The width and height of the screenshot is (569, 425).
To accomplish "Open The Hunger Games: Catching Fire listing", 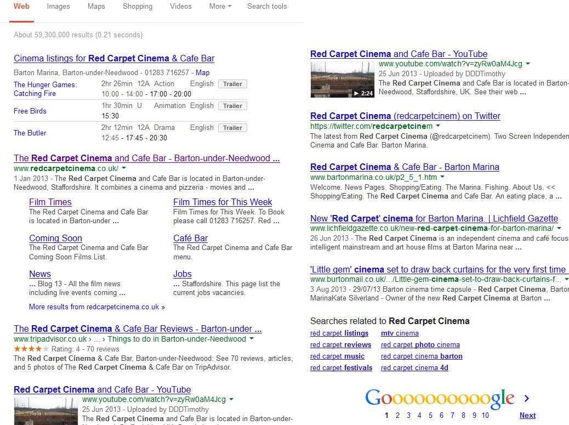I will click(45, 89).
